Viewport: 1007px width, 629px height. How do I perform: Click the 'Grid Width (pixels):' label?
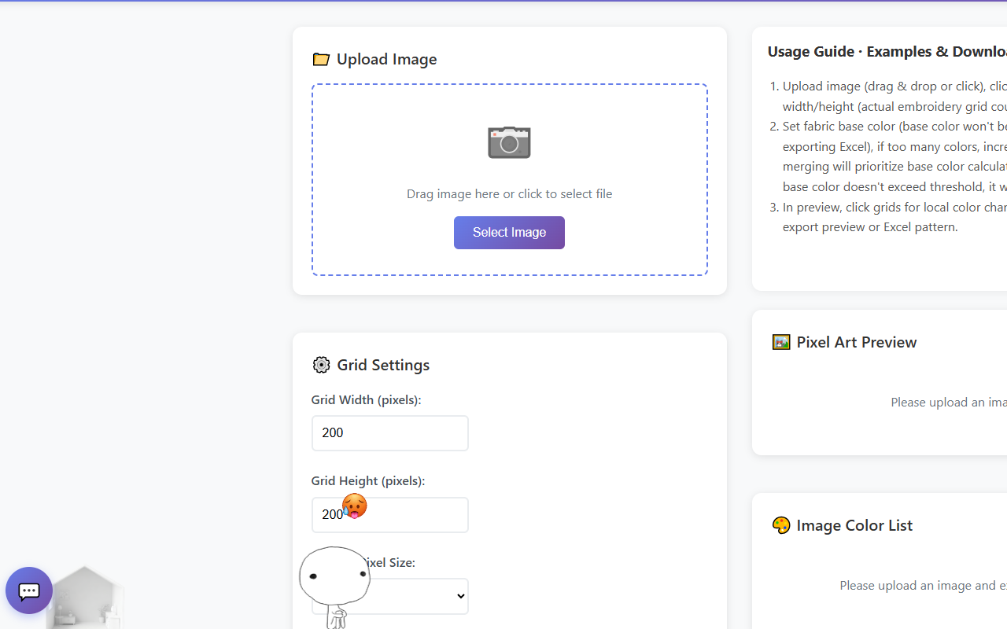pos(366,399)
